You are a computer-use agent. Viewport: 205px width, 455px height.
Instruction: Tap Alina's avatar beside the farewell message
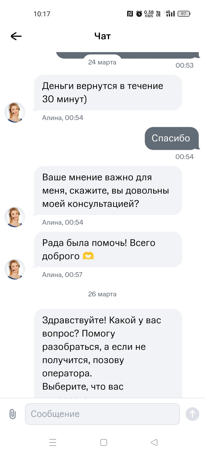point(15,269)
